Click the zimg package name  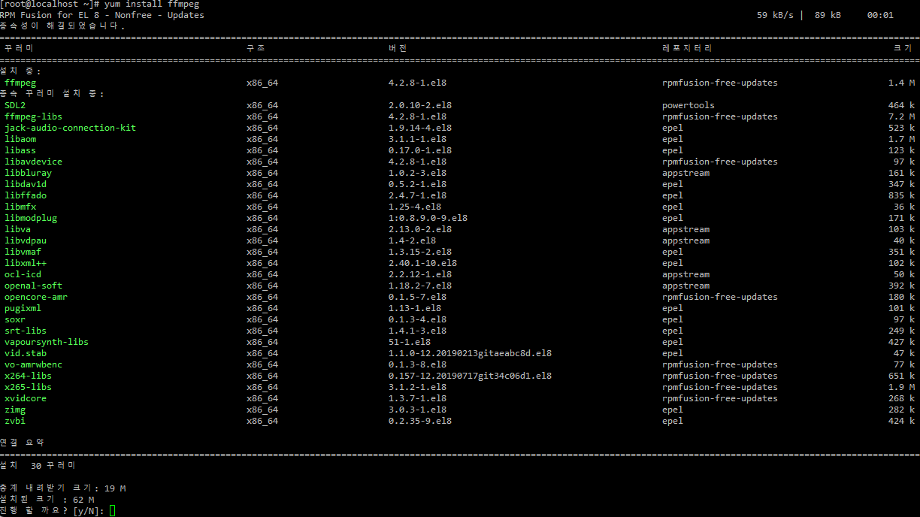tap(15, 410)
